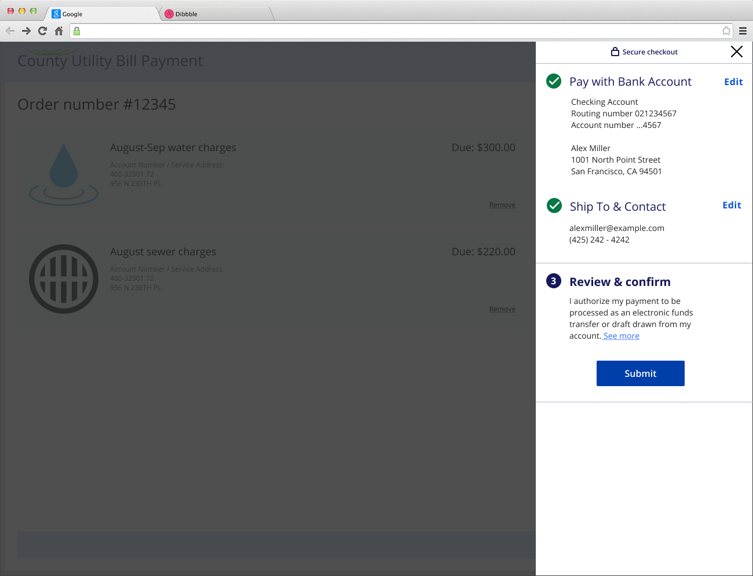Click the Routing number 021234567 text
The image size is (753, 576).
624,113
